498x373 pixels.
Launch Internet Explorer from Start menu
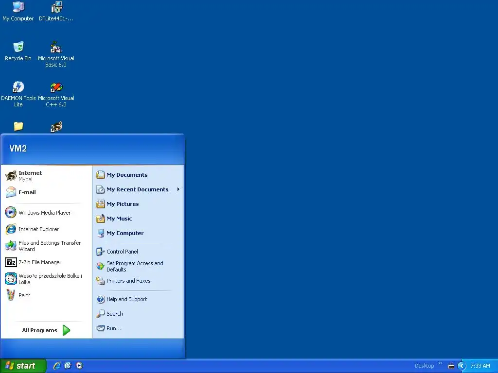[x=47, y=229]
